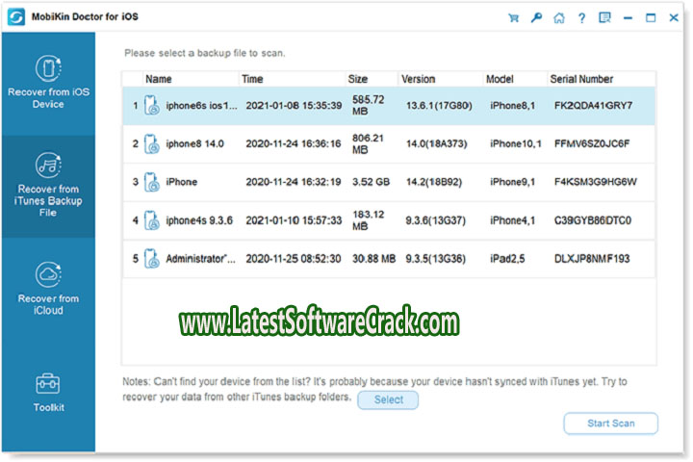Click size 183.12 MB cell
Screen dimensions: 693x462
coord(368,220)
